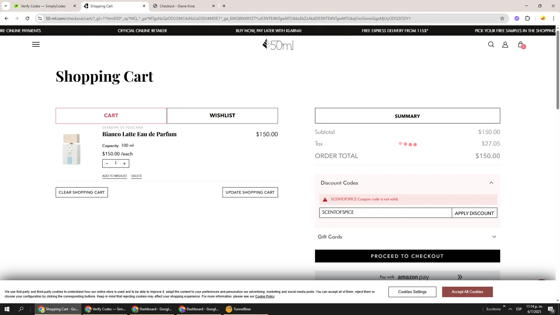
Task: Collapse the Discount Codes section
Action: click(491, 183)
